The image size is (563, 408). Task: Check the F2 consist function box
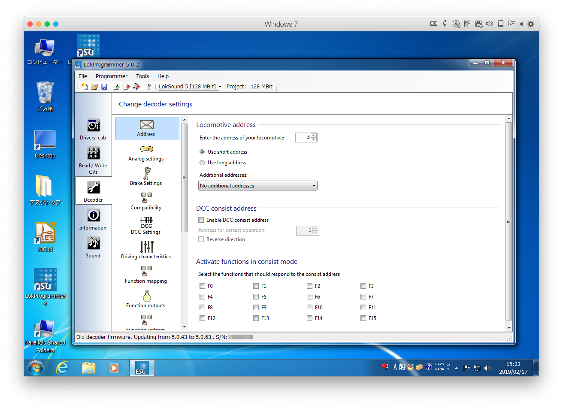(x=309, y=286)
